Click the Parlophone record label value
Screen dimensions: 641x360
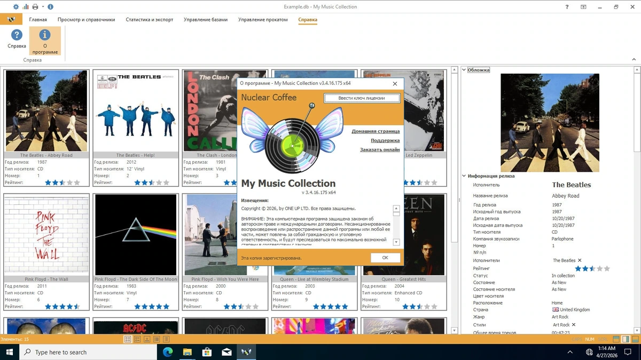[562, 239]
